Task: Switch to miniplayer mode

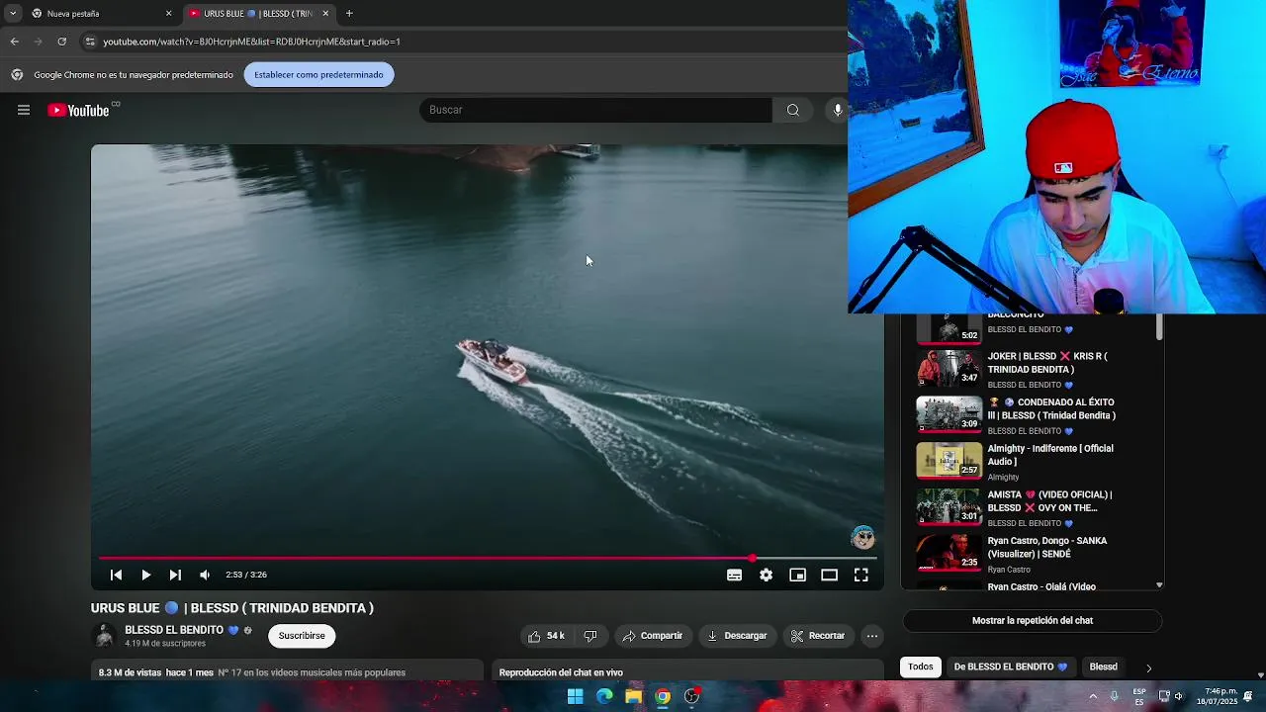Action: pyautogui.click(x=797, y=575)
